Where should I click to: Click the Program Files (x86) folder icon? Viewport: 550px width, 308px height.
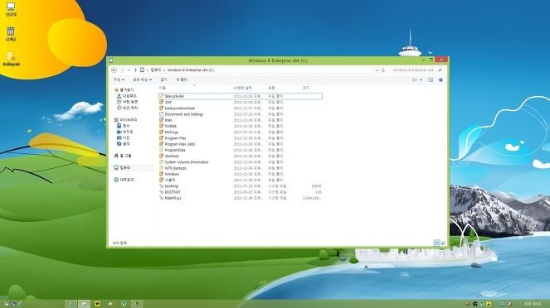[162, 144]
